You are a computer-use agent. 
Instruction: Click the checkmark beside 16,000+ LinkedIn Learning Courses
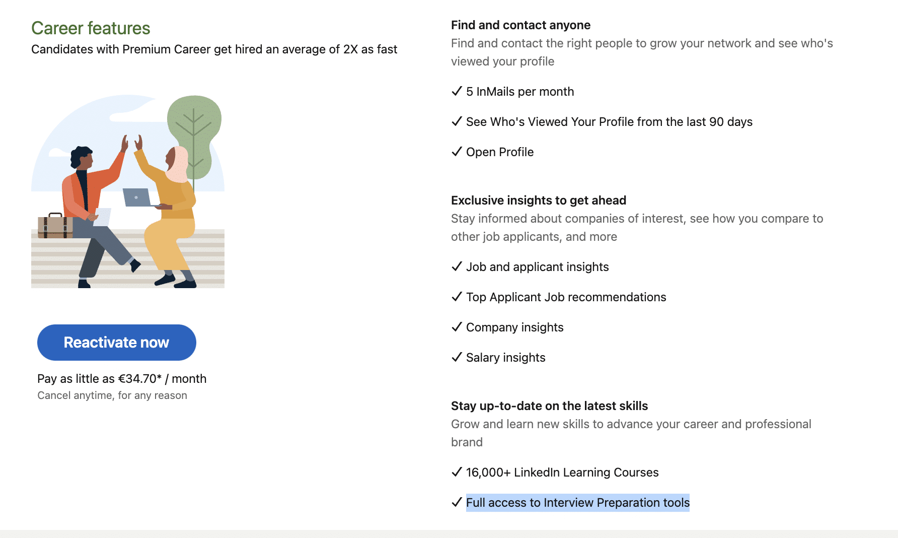point(456,472)
